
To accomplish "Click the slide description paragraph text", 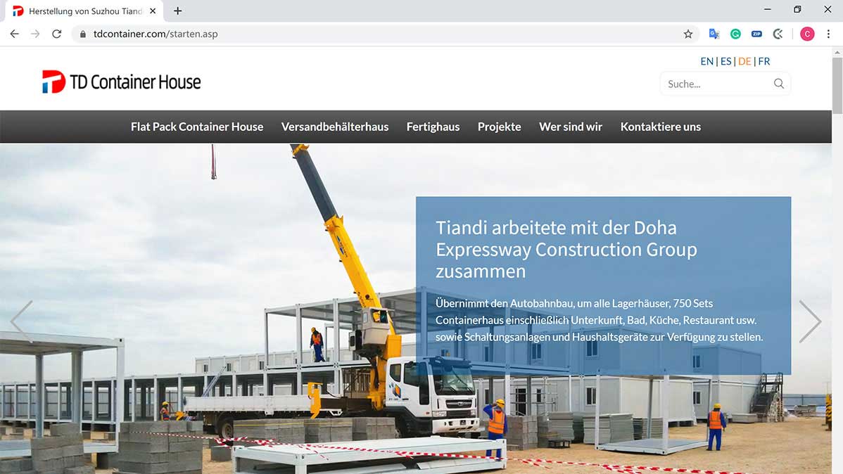I will pyautogui.click(x=599, y=320).
